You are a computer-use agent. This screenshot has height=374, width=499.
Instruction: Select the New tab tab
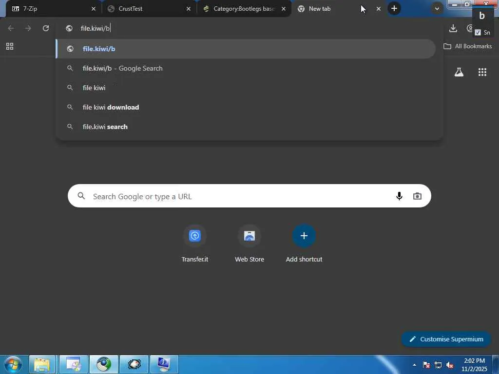point(339,9)
